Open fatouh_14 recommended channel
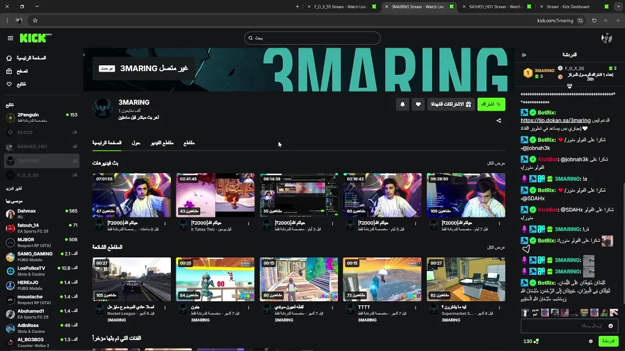The height and width of the screenshot is (351, 625). click(x=42, y=228)
